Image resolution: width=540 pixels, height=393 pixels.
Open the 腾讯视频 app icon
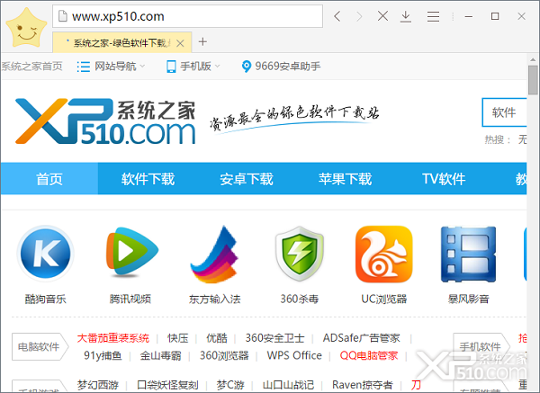132,252
